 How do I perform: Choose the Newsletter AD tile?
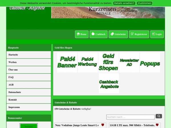tap(129, 62)
